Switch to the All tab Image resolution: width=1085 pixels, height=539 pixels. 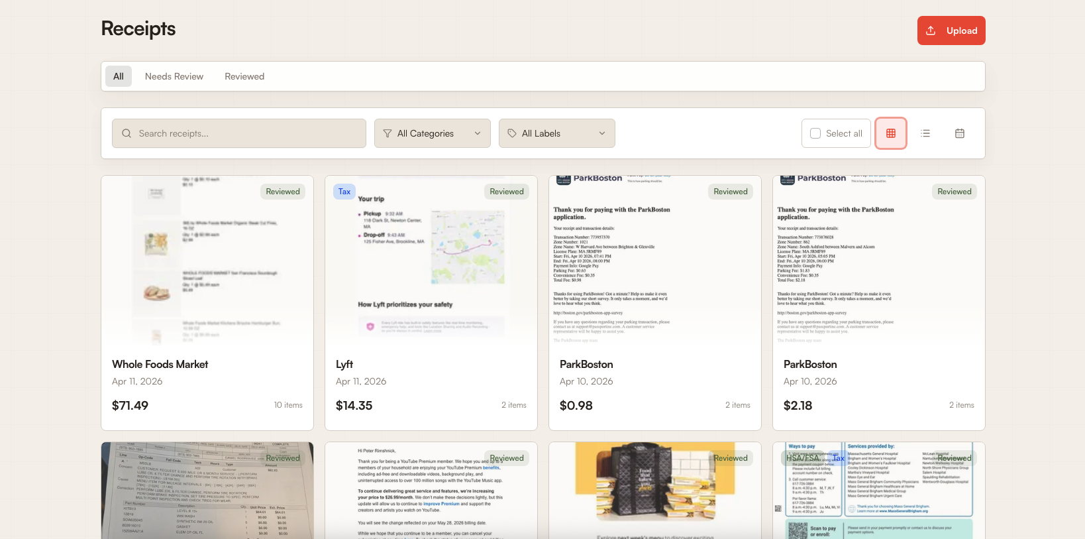tap(119, 76)
